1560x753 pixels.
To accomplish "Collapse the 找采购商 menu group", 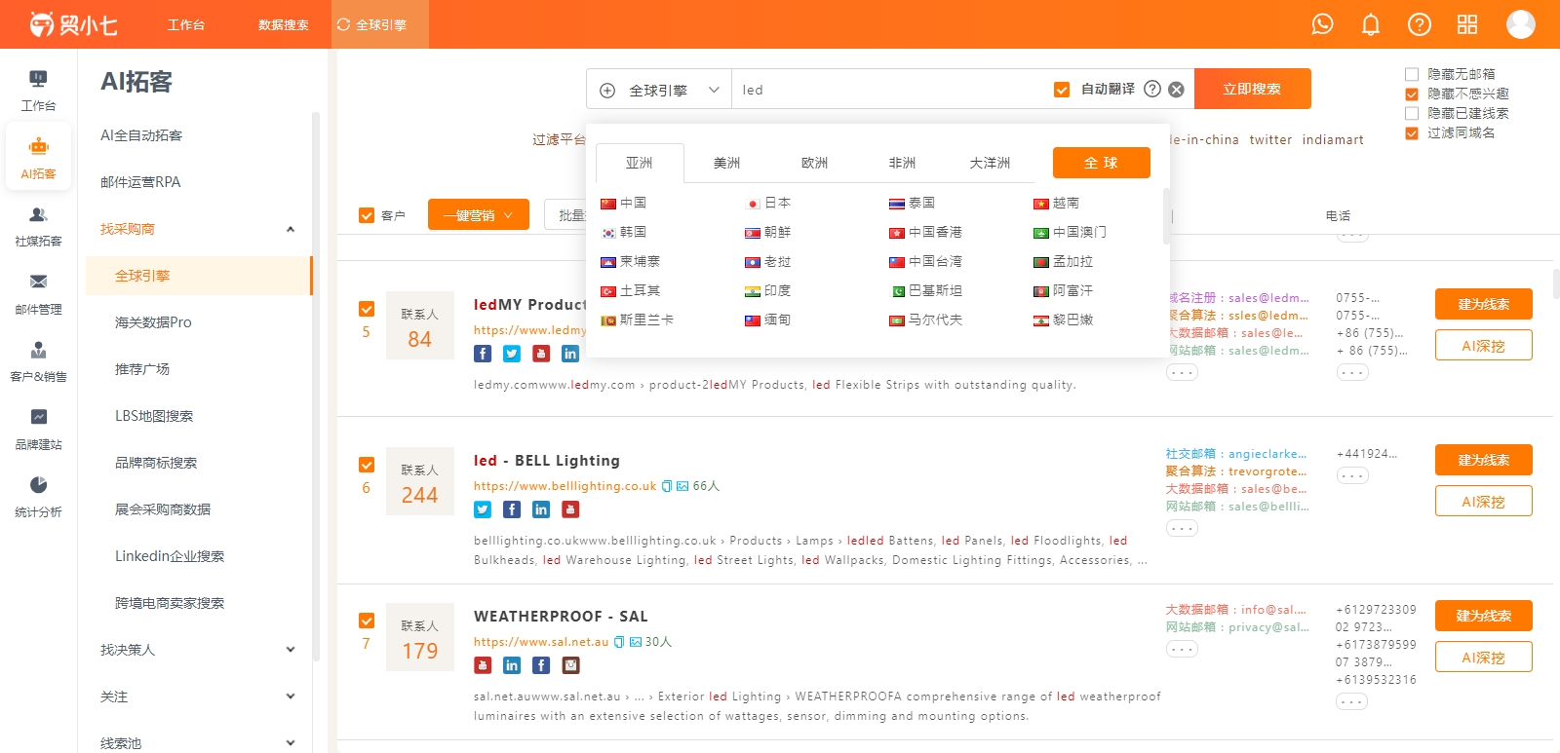I will click(199, 229).
